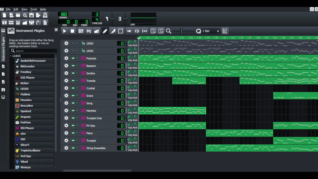Screen dimensions: 318x179
Task: Click the horizontal zoom slider handle
Action: (x=181, y=31)
